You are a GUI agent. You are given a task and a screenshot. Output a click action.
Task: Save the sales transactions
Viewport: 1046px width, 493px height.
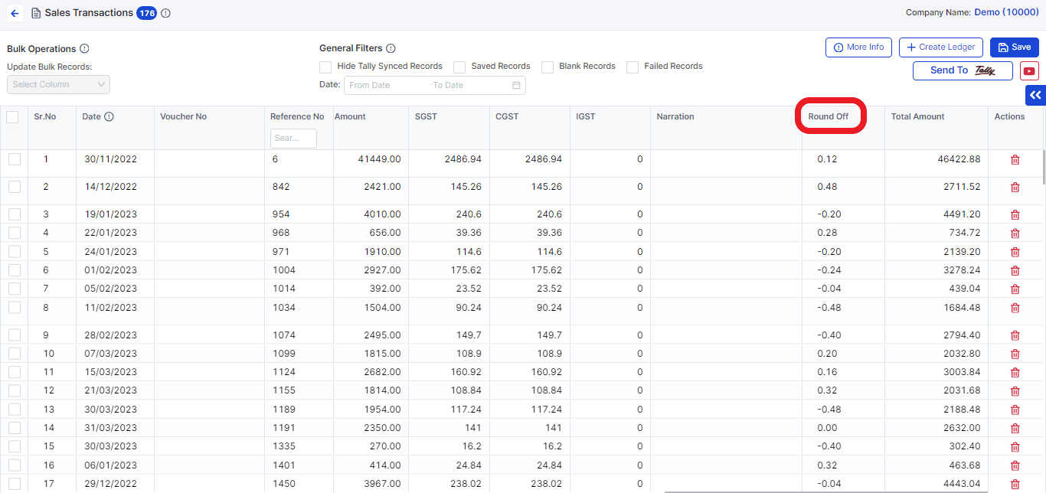[x=1015, y=47]
